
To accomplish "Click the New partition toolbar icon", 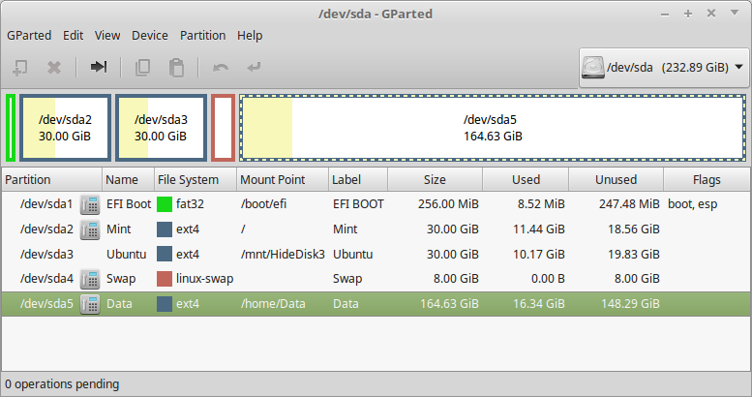I will (x=19, y=67).
